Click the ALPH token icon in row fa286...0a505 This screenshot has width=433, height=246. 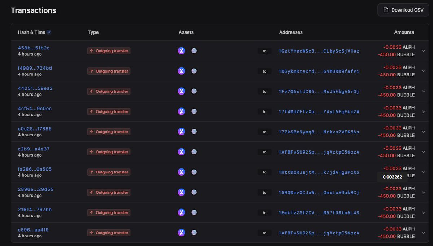point(181,172)
